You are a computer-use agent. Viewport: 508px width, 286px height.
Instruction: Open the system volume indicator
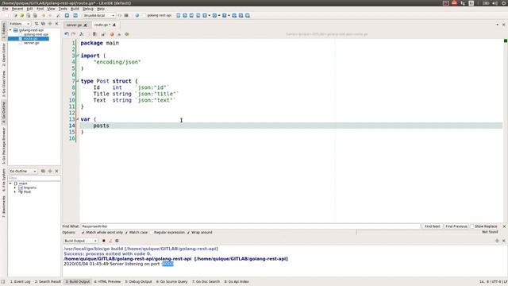pos(495,3)
